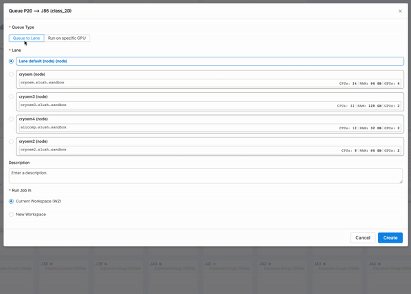
Task: Click cryoem3.slush.sandbox hostname text
Action: [44, 105]
